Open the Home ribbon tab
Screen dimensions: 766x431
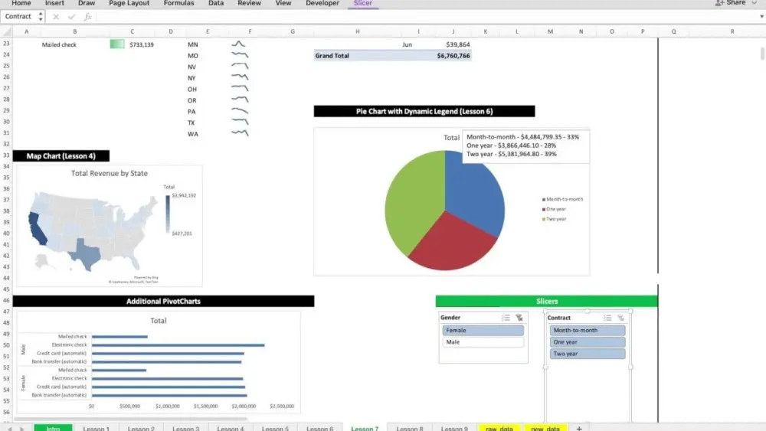coord(21,3)
